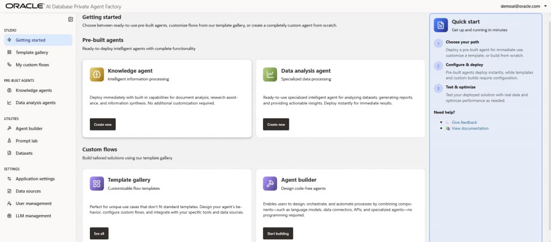Open Getting started in the sidebar

(30, 40)
